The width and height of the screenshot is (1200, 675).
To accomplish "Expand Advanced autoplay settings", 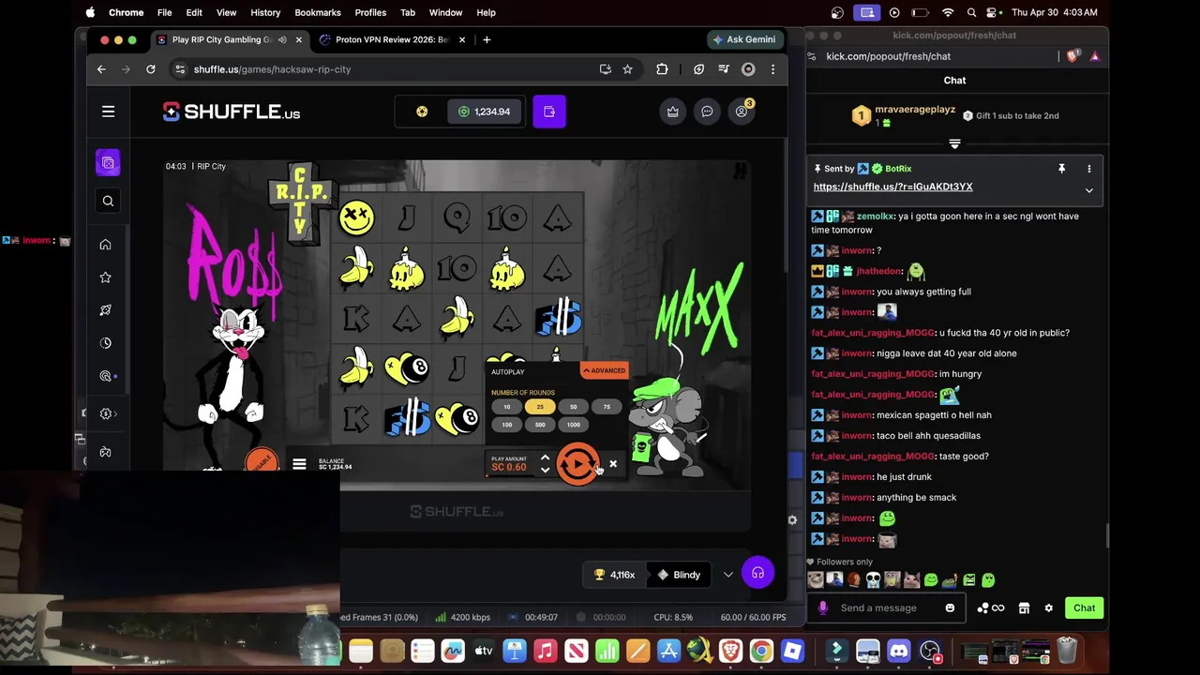I will [x=604, y=370].
